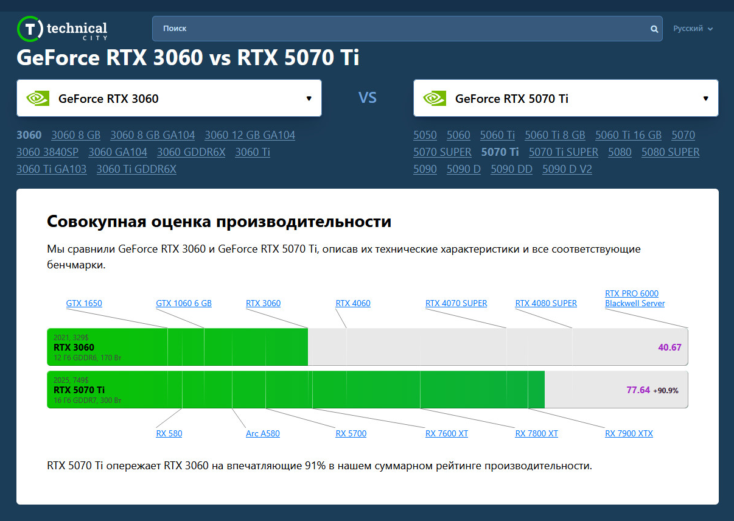Click the +90.9% difference label
The height and width of the screenshot is (521, 734).
[666, 391]
